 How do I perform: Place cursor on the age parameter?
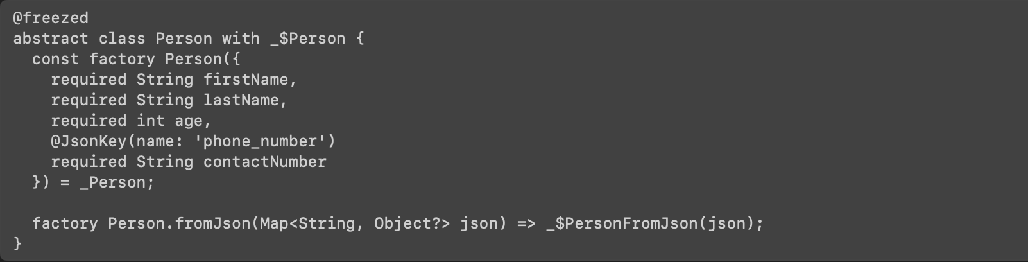pos(188,121)
